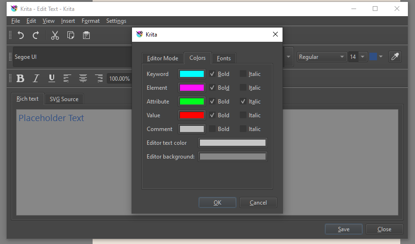
Task: Change the red Value color swatch
Action: click(x=192, y=115)
